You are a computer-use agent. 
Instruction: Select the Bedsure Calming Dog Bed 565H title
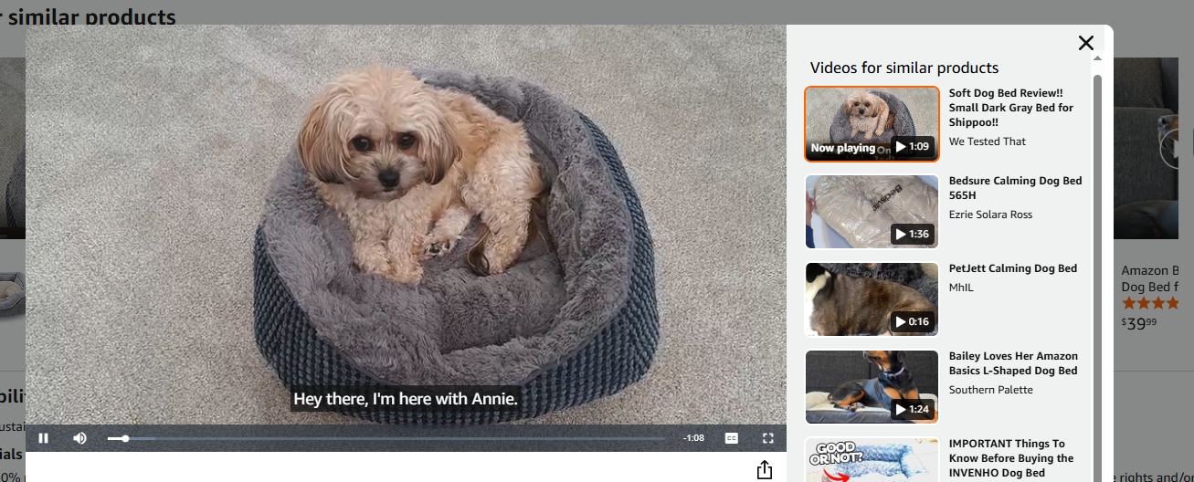coord(1015,188)
